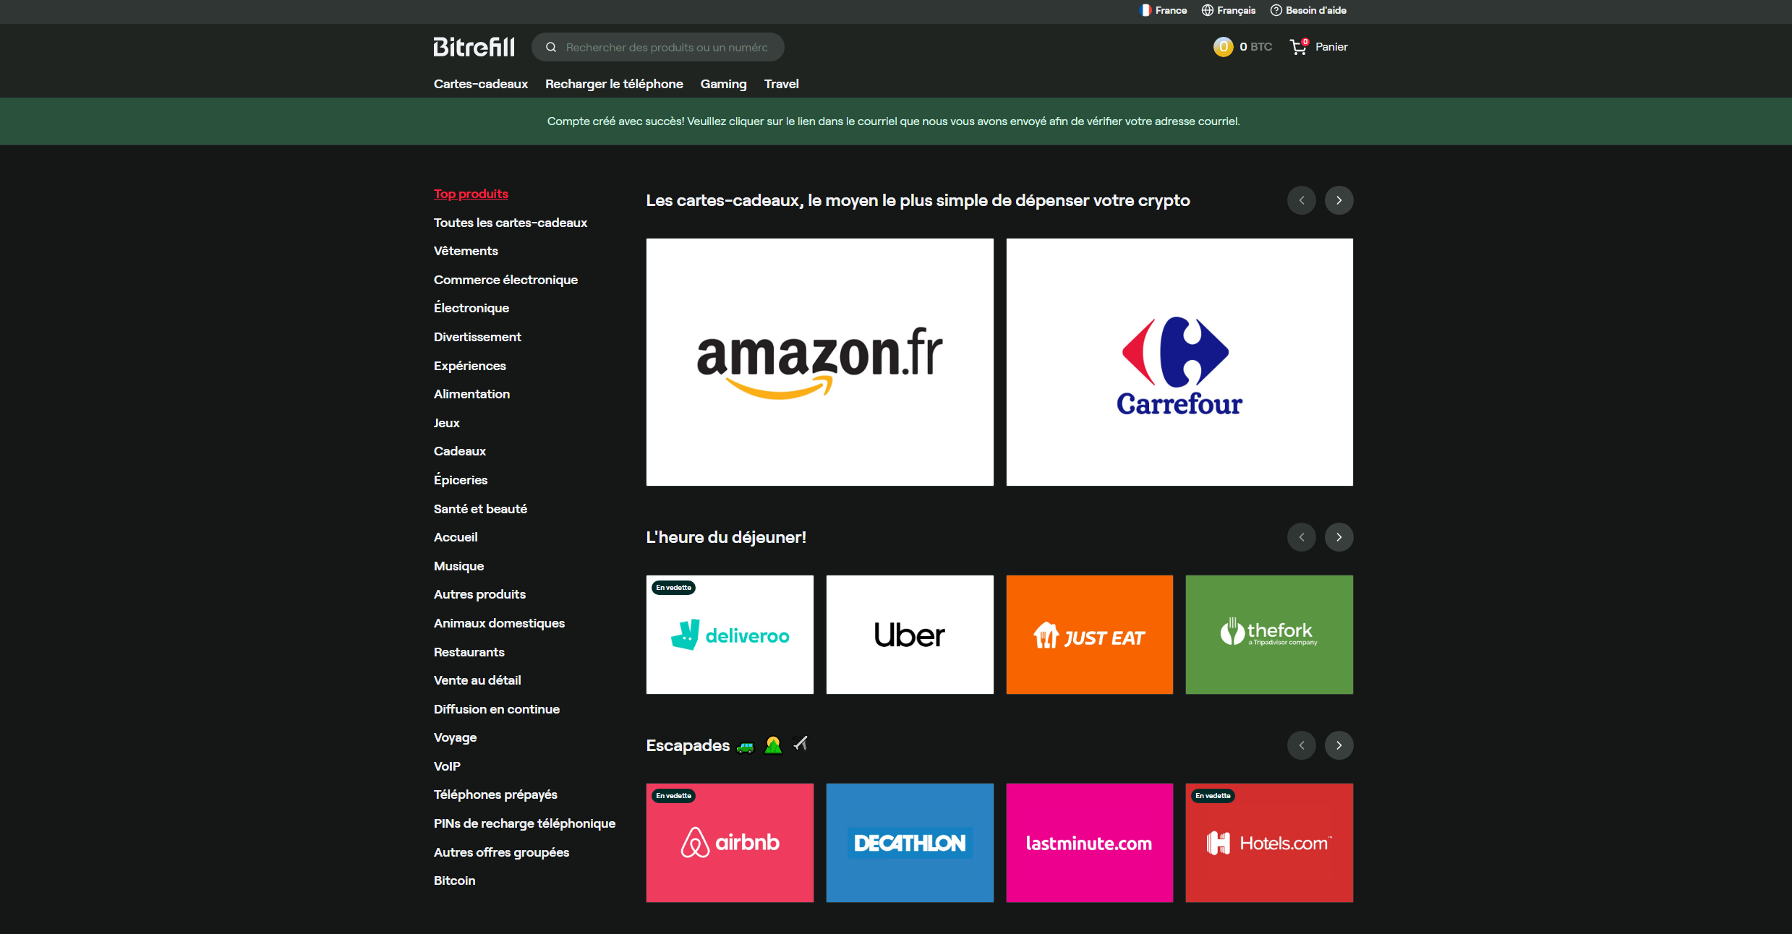Select Voyage category
The image size is (1792, 934).
click(x=455, y=737)
